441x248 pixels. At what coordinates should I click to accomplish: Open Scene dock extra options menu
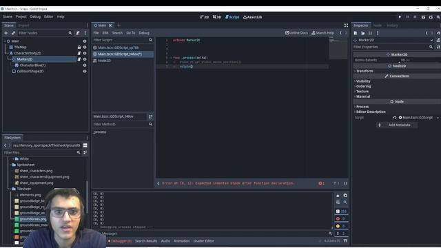pyautogui.click(x=85, y=33)
